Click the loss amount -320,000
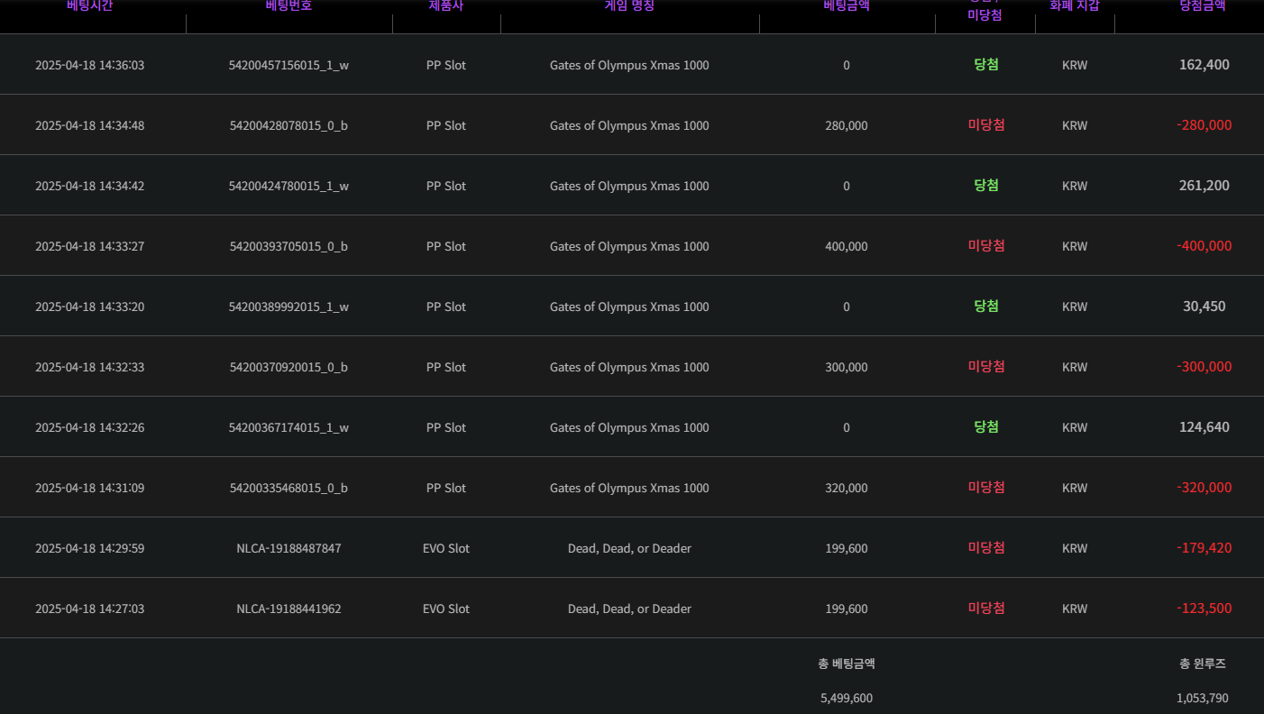The image size is (1264, 714). pyautogui.click(x=1204, y=488)
